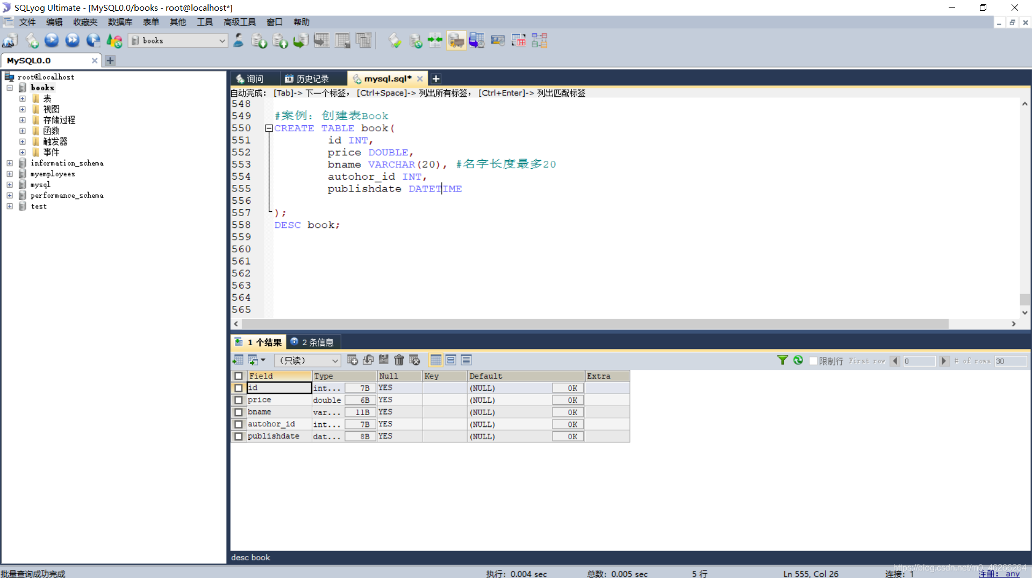Expand the 表 tables folder
The height and width of the screenshot is (578, 1032).
pos(23,98)
